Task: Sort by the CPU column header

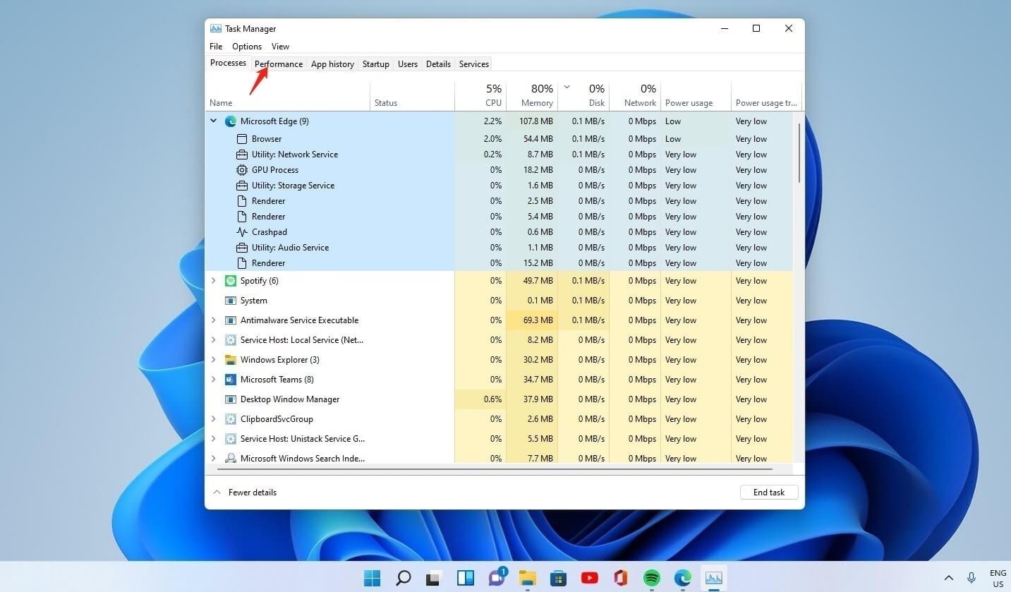Action: (x=480, y=95)
